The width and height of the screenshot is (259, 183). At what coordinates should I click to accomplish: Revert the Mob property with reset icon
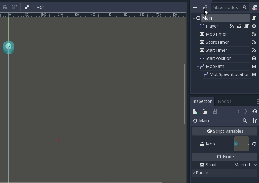point(254,144)
